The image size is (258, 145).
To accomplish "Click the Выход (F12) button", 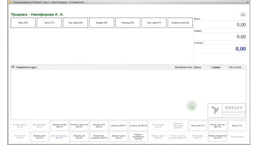I will pos(237,126).
